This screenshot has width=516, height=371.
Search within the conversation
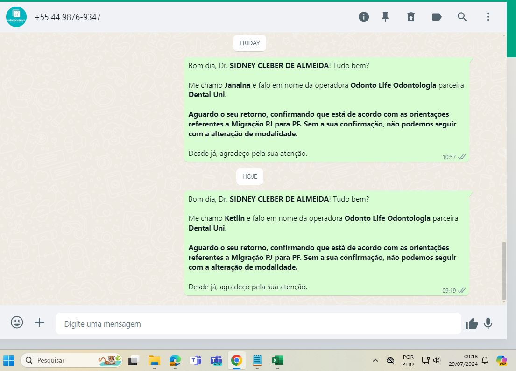(462, 17)
